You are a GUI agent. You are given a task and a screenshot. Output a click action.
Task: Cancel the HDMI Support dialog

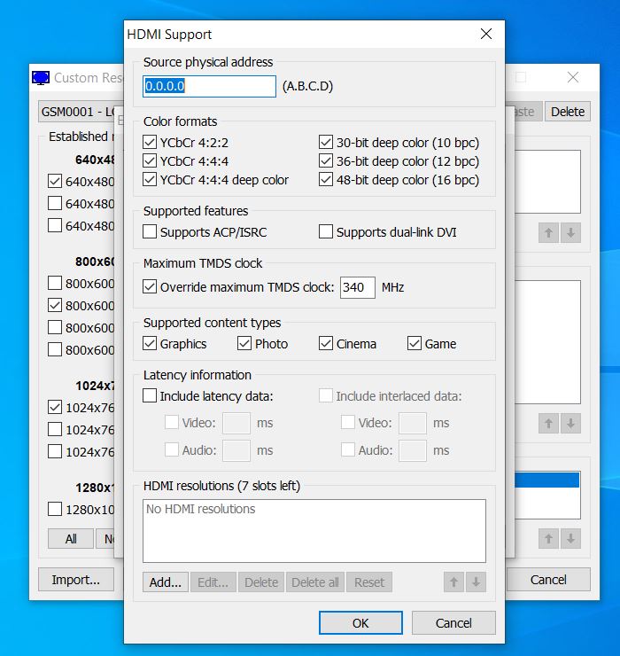(x=453, y=623)
